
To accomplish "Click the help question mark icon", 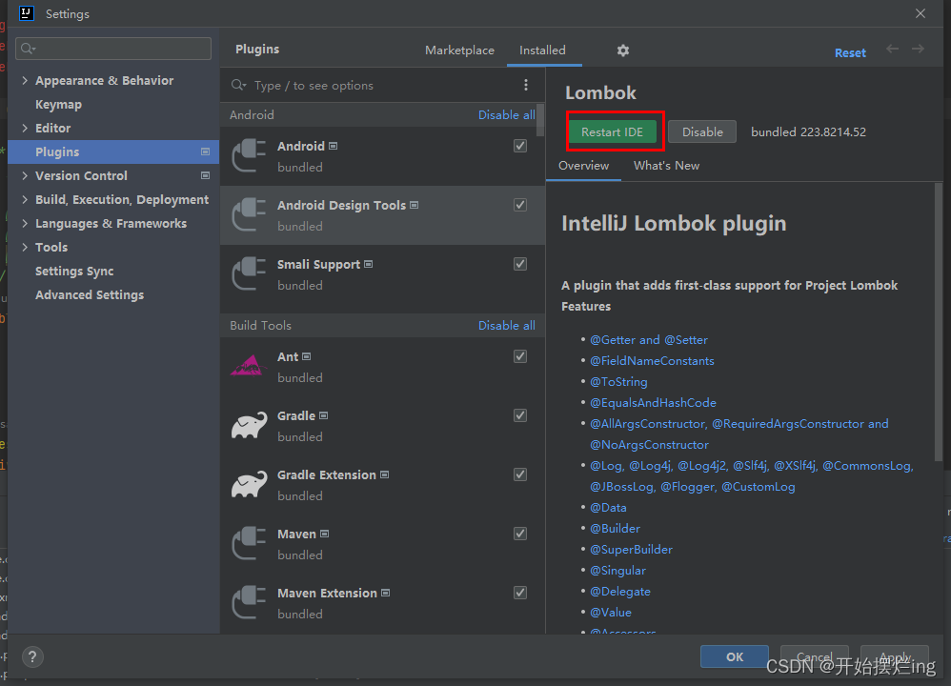I will tap(31, 656).
